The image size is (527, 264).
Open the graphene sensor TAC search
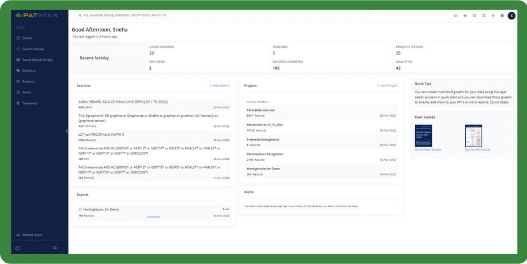(x=154, y=120)
